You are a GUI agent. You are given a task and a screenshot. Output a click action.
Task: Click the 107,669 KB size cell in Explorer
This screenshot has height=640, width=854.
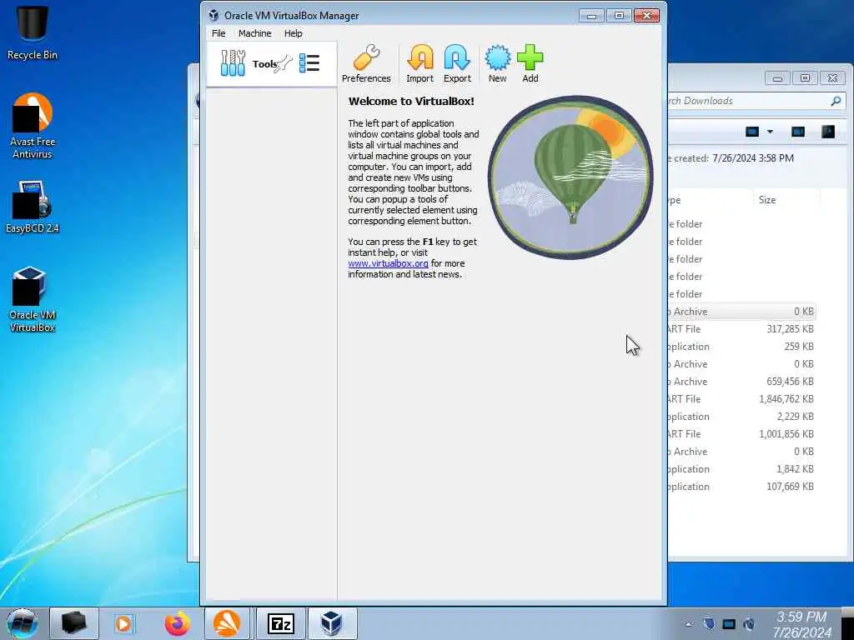point(790,487)
